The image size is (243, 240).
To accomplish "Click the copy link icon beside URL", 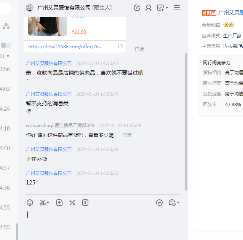I will pyautogui.click(x=120, y=46).
